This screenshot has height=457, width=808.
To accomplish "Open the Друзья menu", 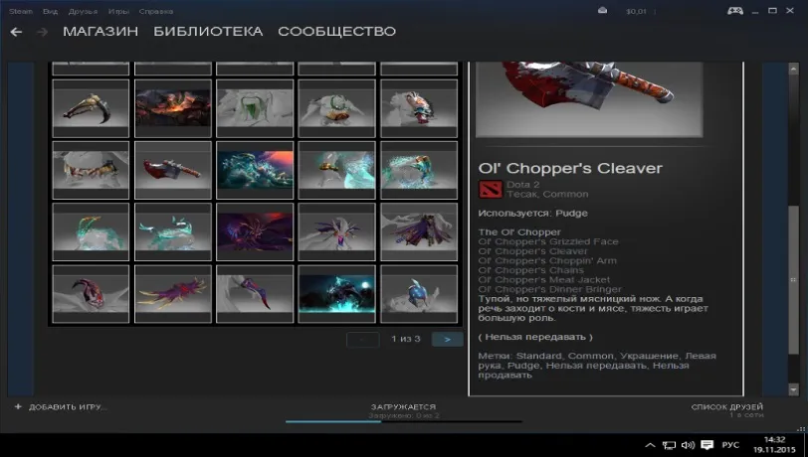I will coord(83,11).
